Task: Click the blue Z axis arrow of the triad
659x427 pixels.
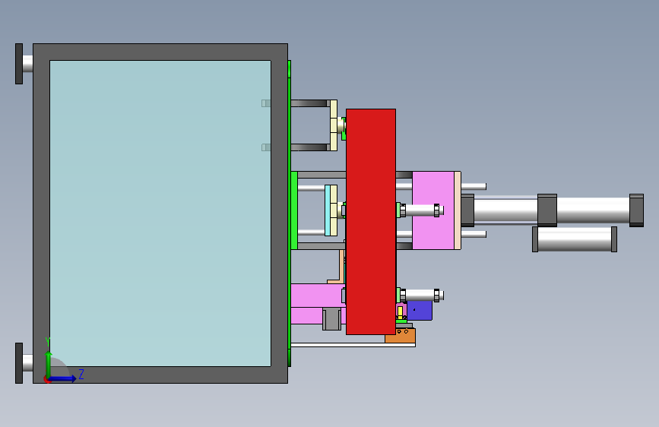Action: point(63,378)
